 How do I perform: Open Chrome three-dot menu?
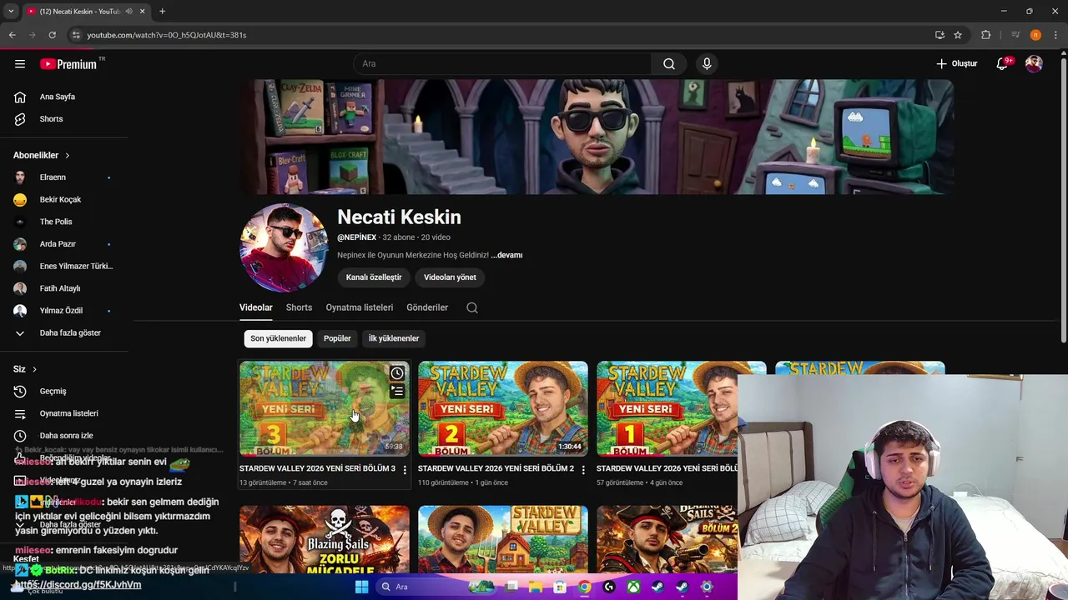[1055, 35]
